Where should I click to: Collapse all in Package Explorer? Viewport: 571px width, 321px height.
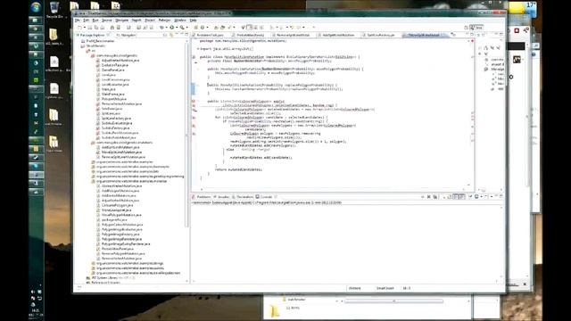165,35
